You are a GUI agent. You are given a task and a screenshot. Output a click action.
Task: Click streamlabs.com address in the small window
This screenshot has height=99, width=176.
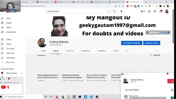[12, 82]
